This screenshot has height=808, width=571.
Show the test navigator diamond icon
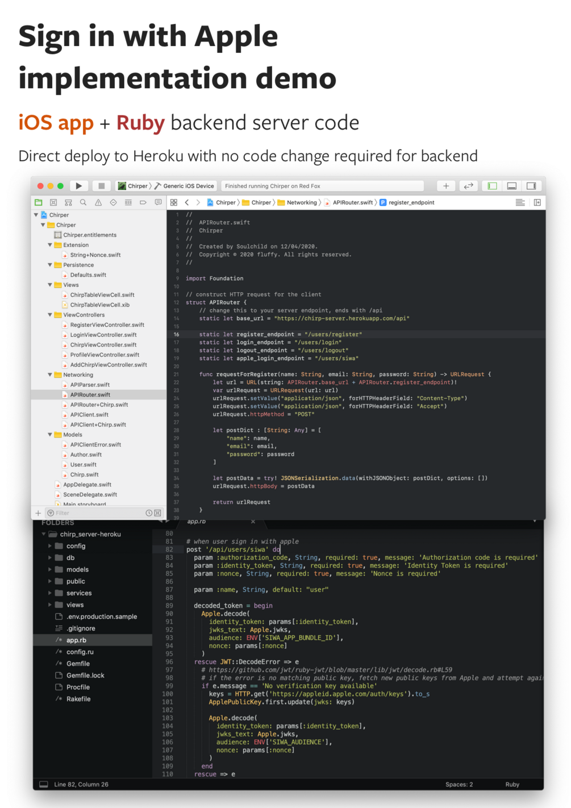[x=113, y=202]
